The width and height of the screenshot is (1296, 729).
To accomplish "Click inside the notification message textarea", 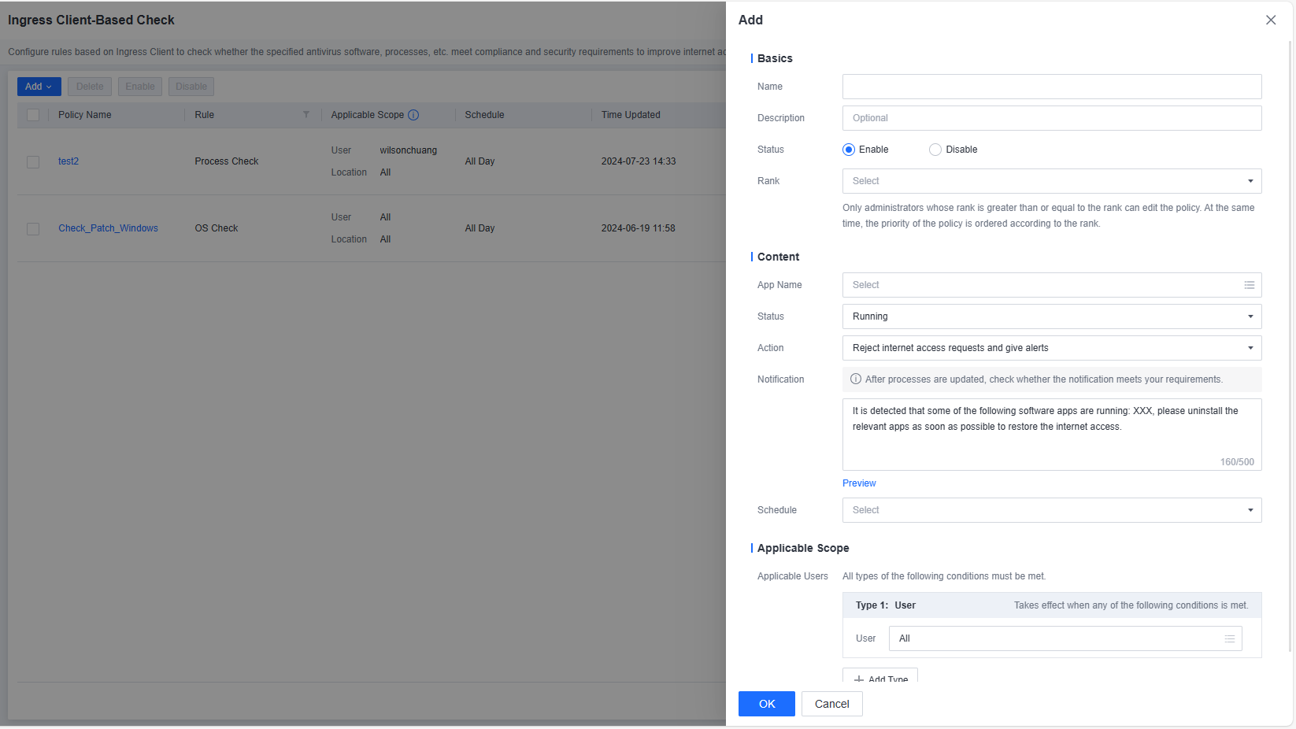I will 1052,435.
